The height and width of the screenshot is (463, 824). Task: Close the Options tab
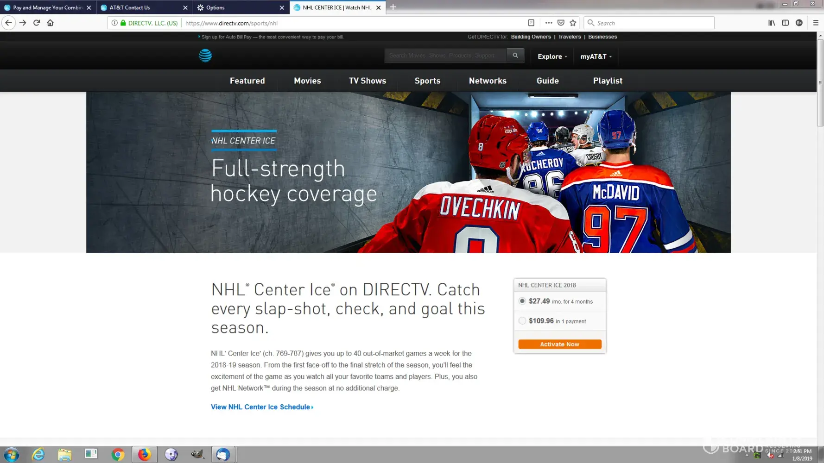[x=282, y=7]
